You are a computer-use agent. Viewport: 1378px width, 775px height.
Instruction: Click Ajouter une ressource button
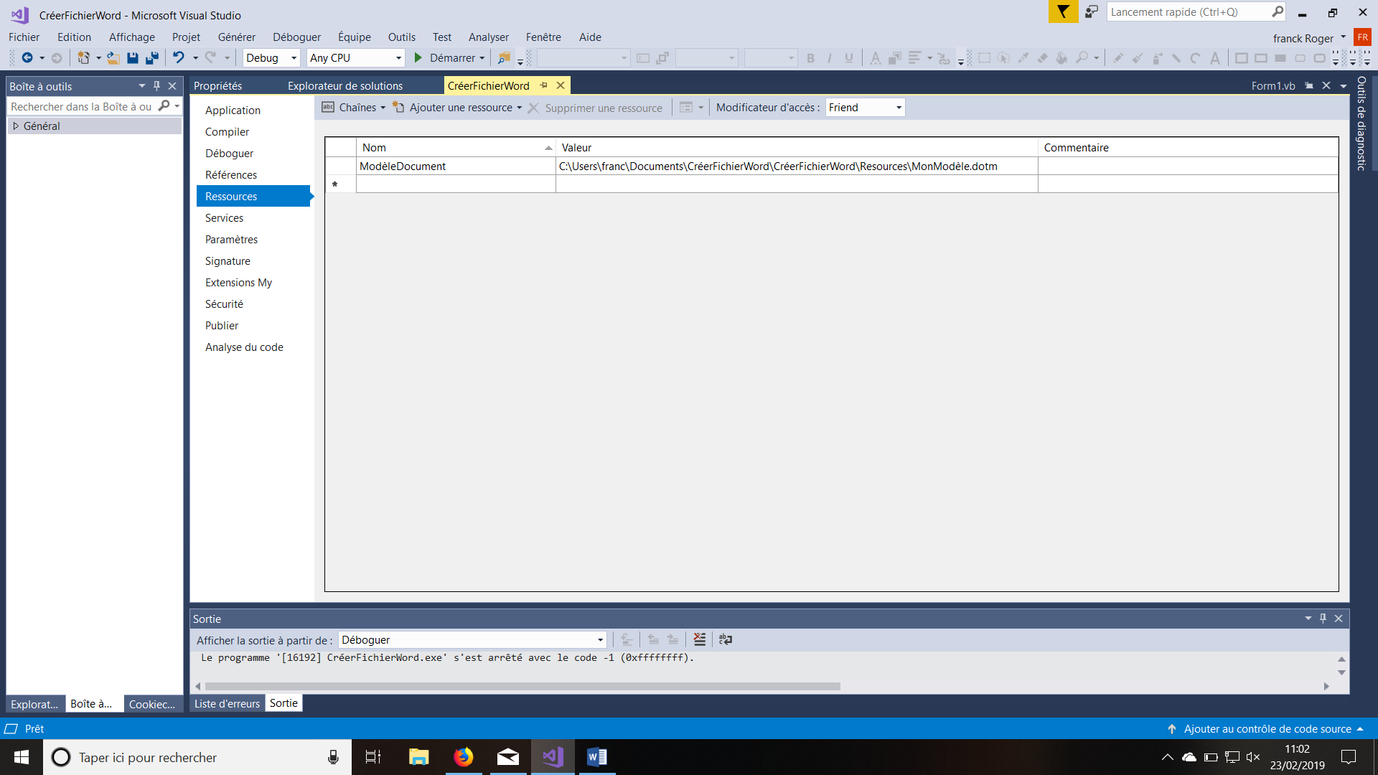click(x=461, y=107)
